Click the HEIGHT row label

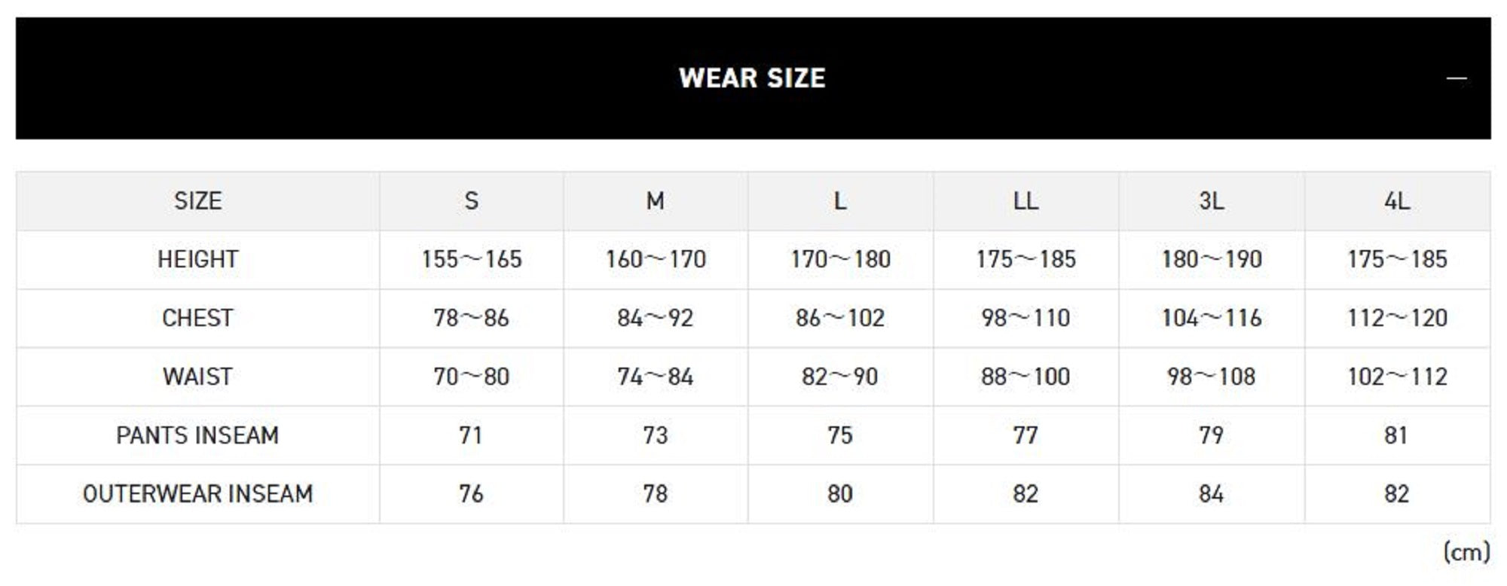click(197, 259)
